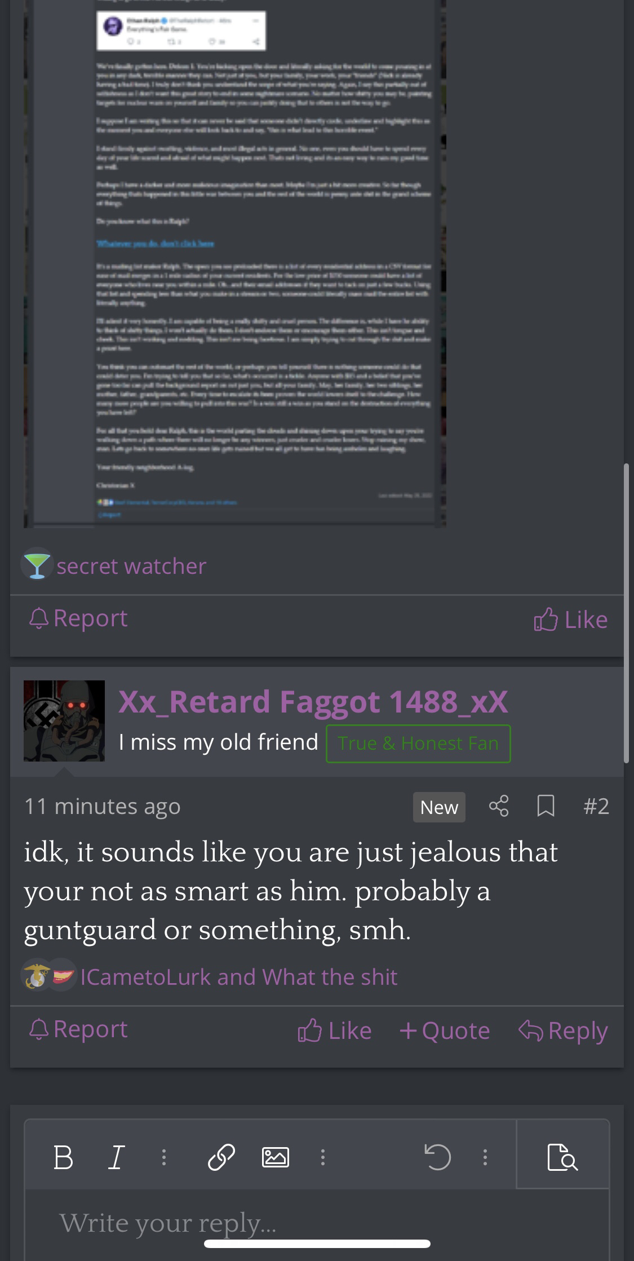634x1261 pixels.
Task: Bookmark post #2
Action: coord(546,806)
